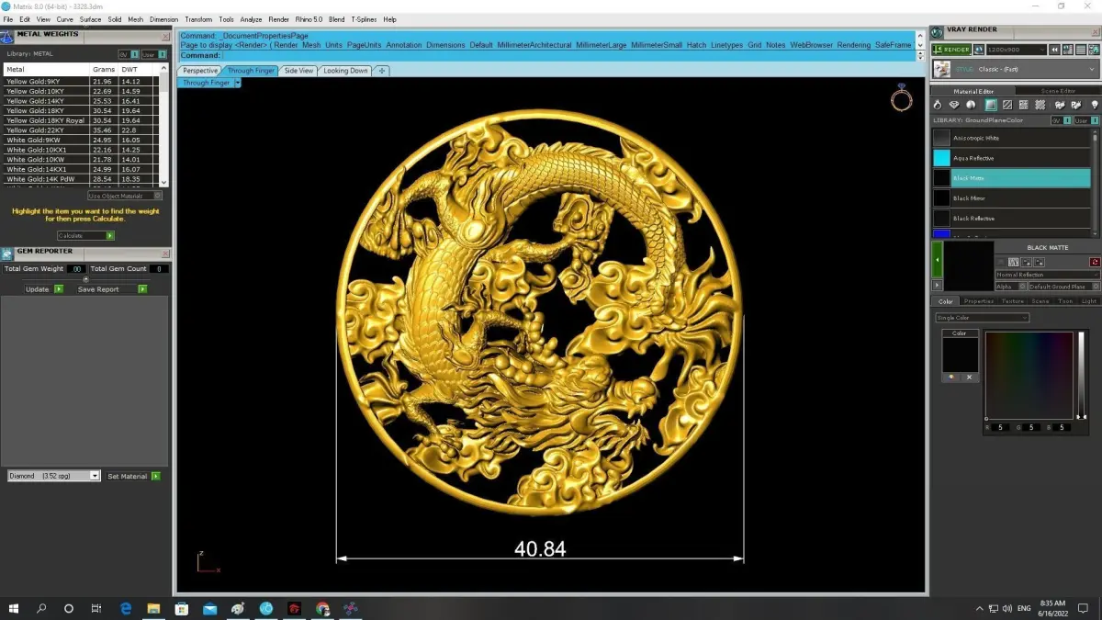Click the R color value field
The height and width of the screenshot is (620, 1102).
pos(1001,427)
